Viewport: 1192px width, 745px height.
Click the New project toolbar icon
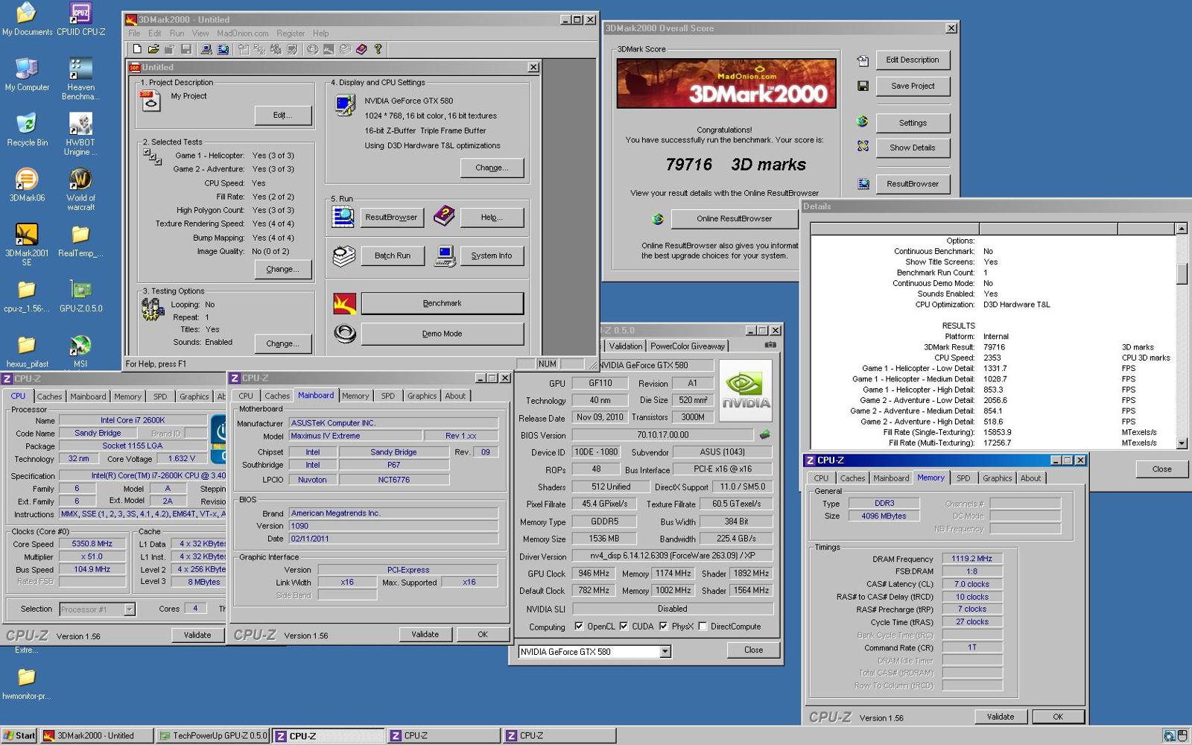[x=137, y=49]
